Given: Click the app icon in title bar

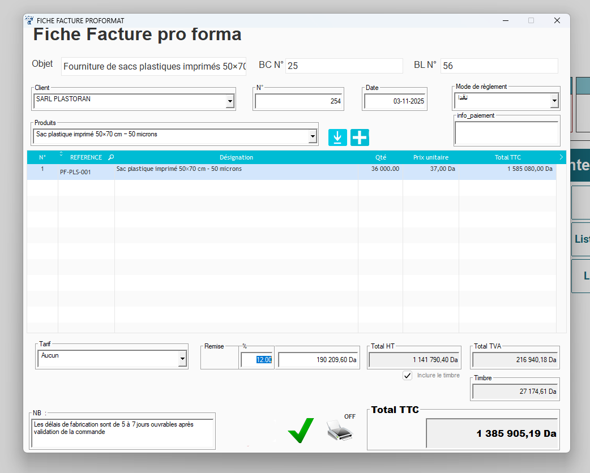Looking at the screenshot, I should tap(29, 20).
